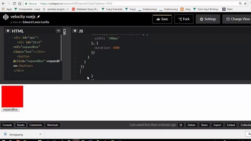Screen dimensions: 251x141
Task: Open the Comments panel
Action: (x=36, y=125)
